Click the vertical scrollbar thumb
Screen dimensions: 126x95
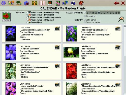coord(125,41)
